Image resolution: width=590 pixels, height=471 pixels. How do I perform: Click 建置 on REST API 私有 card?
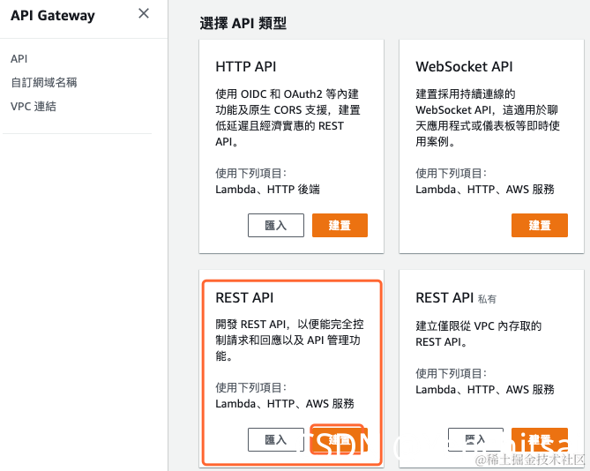click(x=540, y=439)
